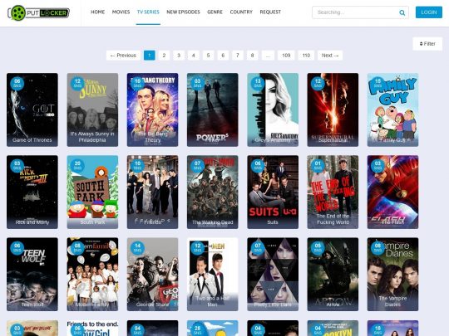The width and height of the screenshot is (449, 336).
Task: Open the Request page
Action: [x=270, y=12]
